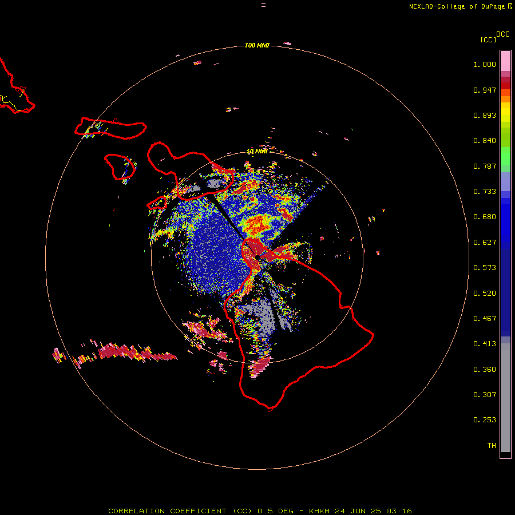Select the 0.573 scale value
The width and height of the screenshot is (515, 515).
(485, 268)
